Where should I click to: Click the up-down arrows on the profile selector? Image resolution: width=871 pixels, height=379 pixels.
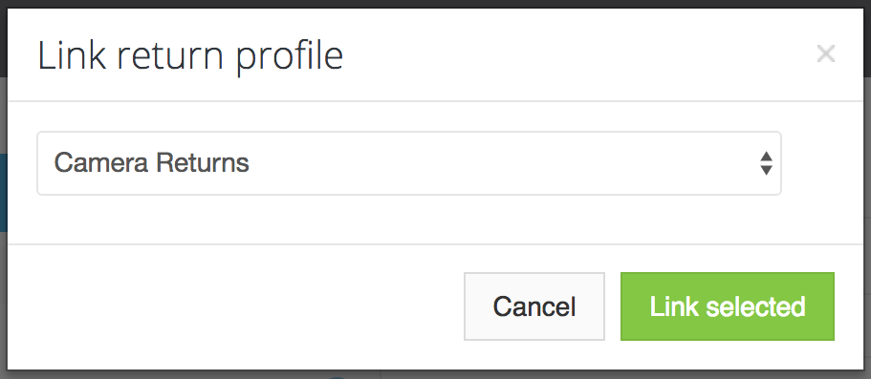[766, 163]
